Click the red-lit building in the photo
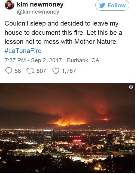Image resolution: width=137 pixels, height=174 pixels. 77,144
